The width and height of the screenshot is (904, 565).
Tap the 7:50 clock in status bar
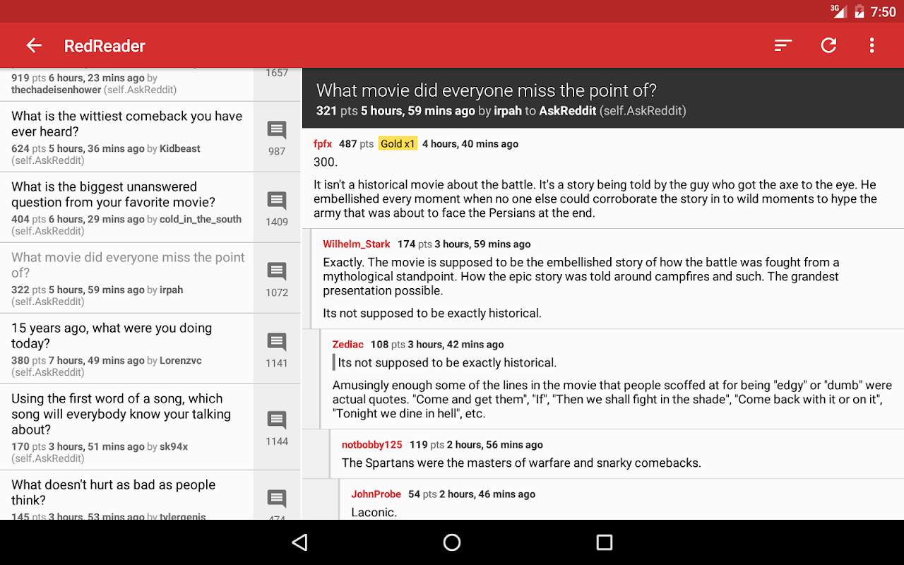(x=883, y=11)
